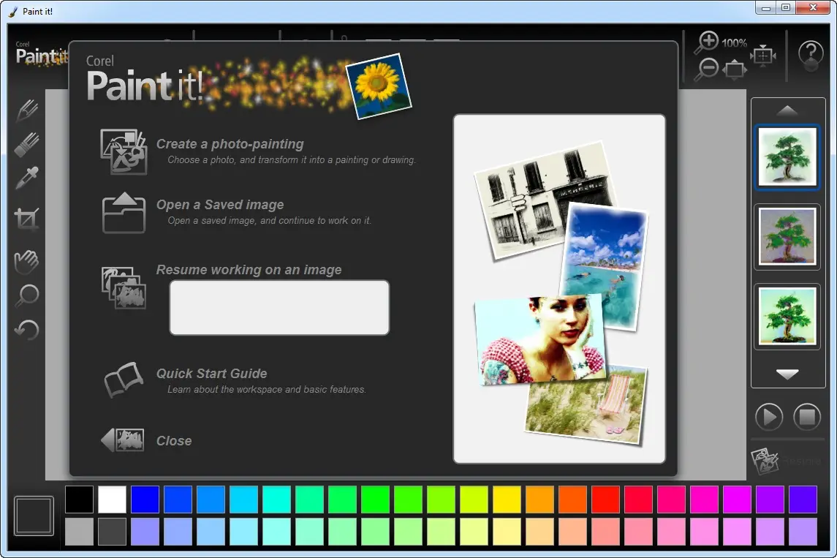Click Resume working on an image
Viewport: 837px width, 558px height.
[x=249, y=270]
